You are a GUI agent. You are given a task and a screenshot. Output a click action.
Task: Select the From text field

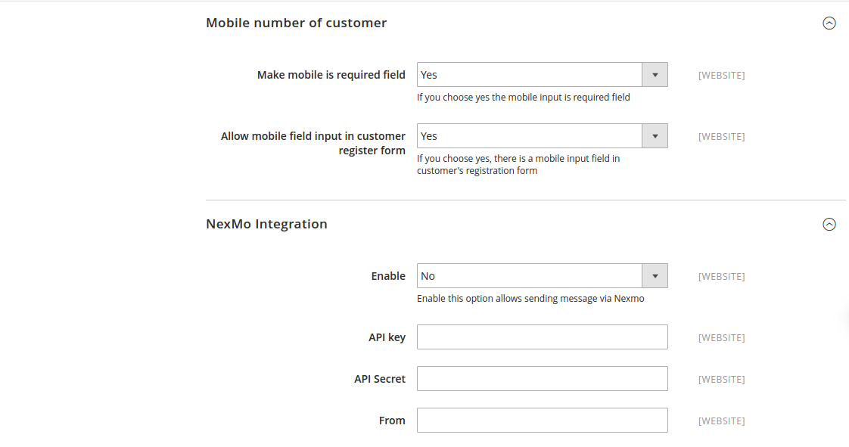[542, 421]
